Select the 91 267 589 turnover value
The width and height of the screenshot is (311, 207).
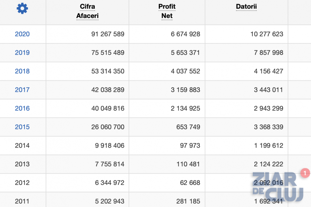108,34
